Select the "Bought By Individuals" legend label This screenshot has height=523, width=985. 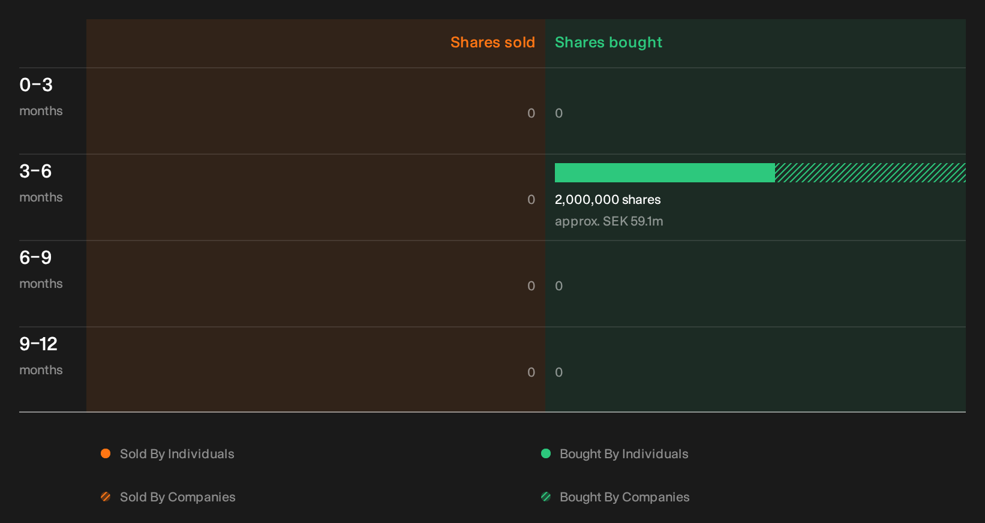point(624,454)
